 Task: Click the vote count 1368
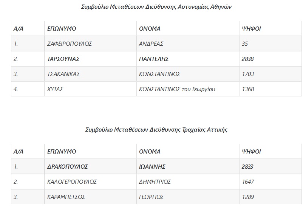pyautogui.click(x=247, y=89)
